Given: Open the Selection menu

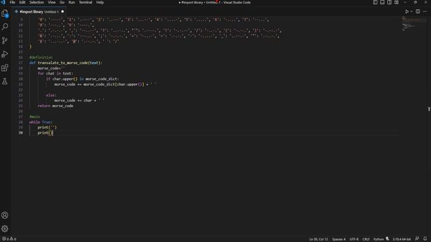Looking at the screenshot, I should (36, 3).
